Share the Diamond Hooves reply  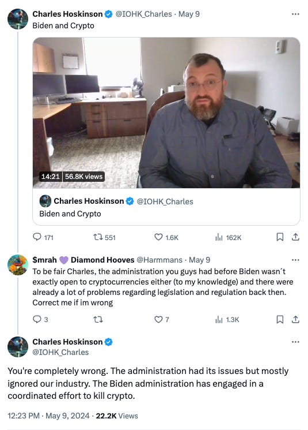[295, 319]
